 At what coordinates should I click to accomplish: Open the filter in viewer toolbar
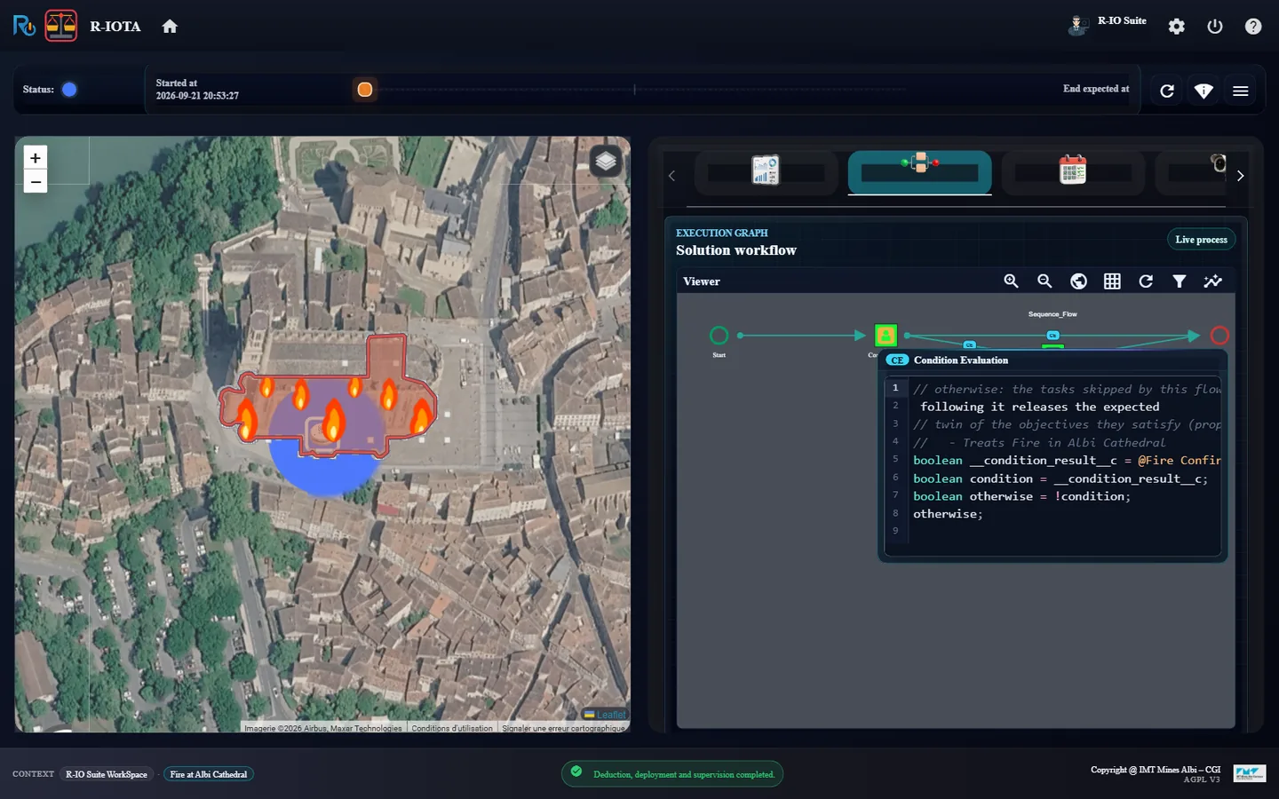click(1180, 281)
